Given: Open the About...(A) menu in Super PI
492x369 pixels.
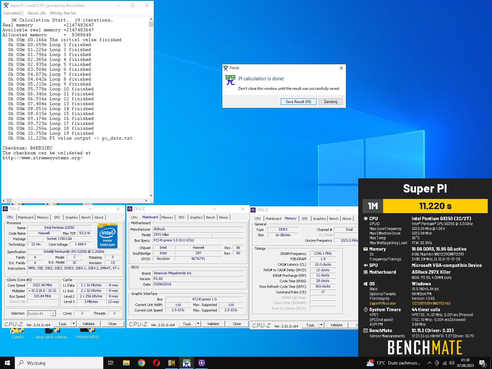Looking at the screenshot, I should [36, 13].
